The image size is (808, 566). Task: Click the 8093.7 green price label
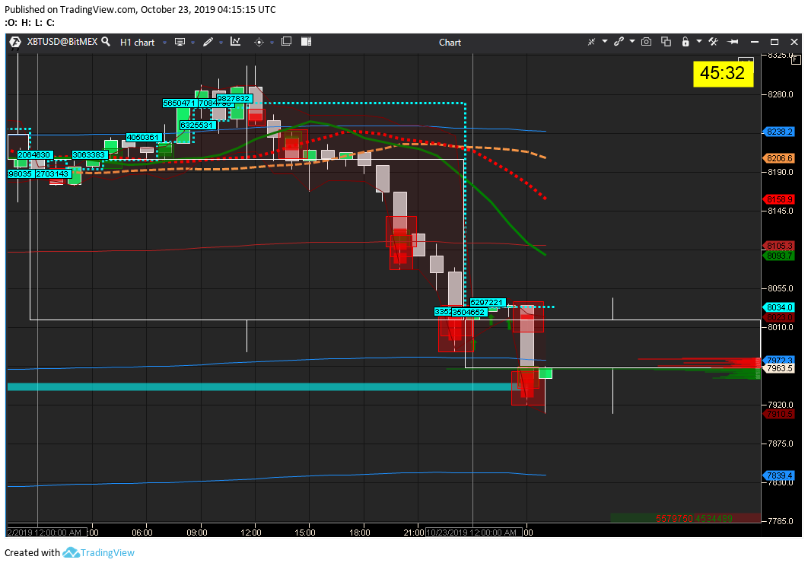pos(778,256)
